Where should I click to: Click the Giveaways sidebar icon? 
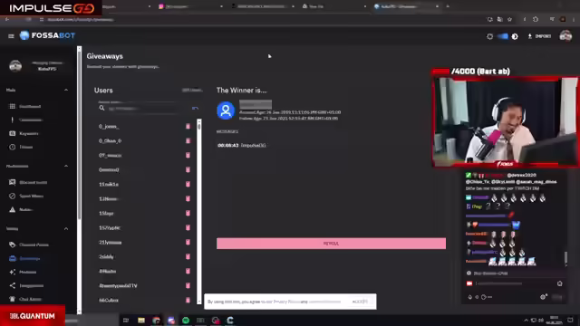12,258
